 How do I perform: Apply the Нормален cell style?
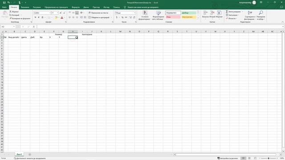point(173,13)
